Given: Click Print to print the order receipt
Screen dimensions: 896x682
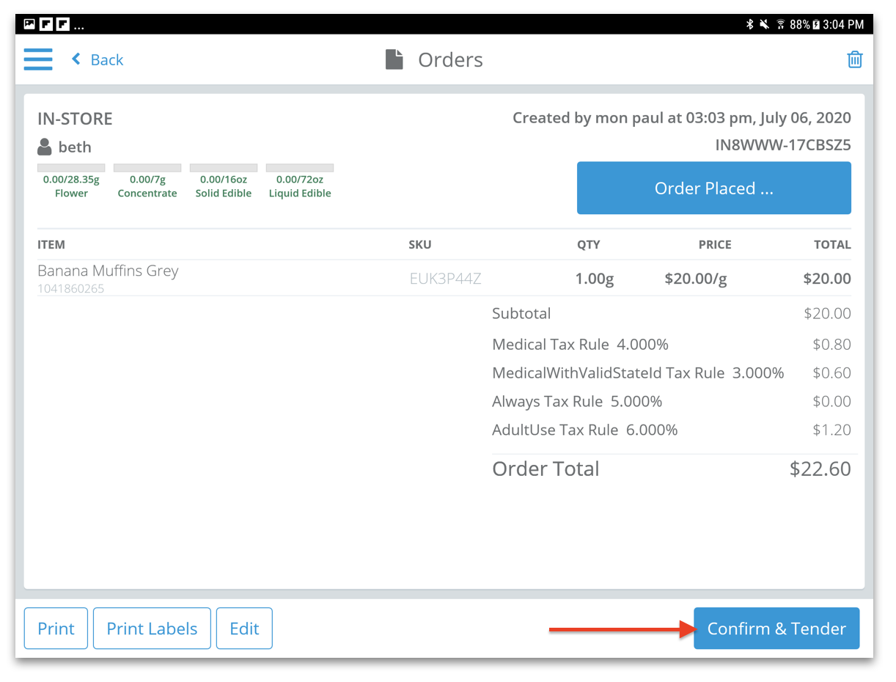Looking at the screenshot, I should click(56, 628).
